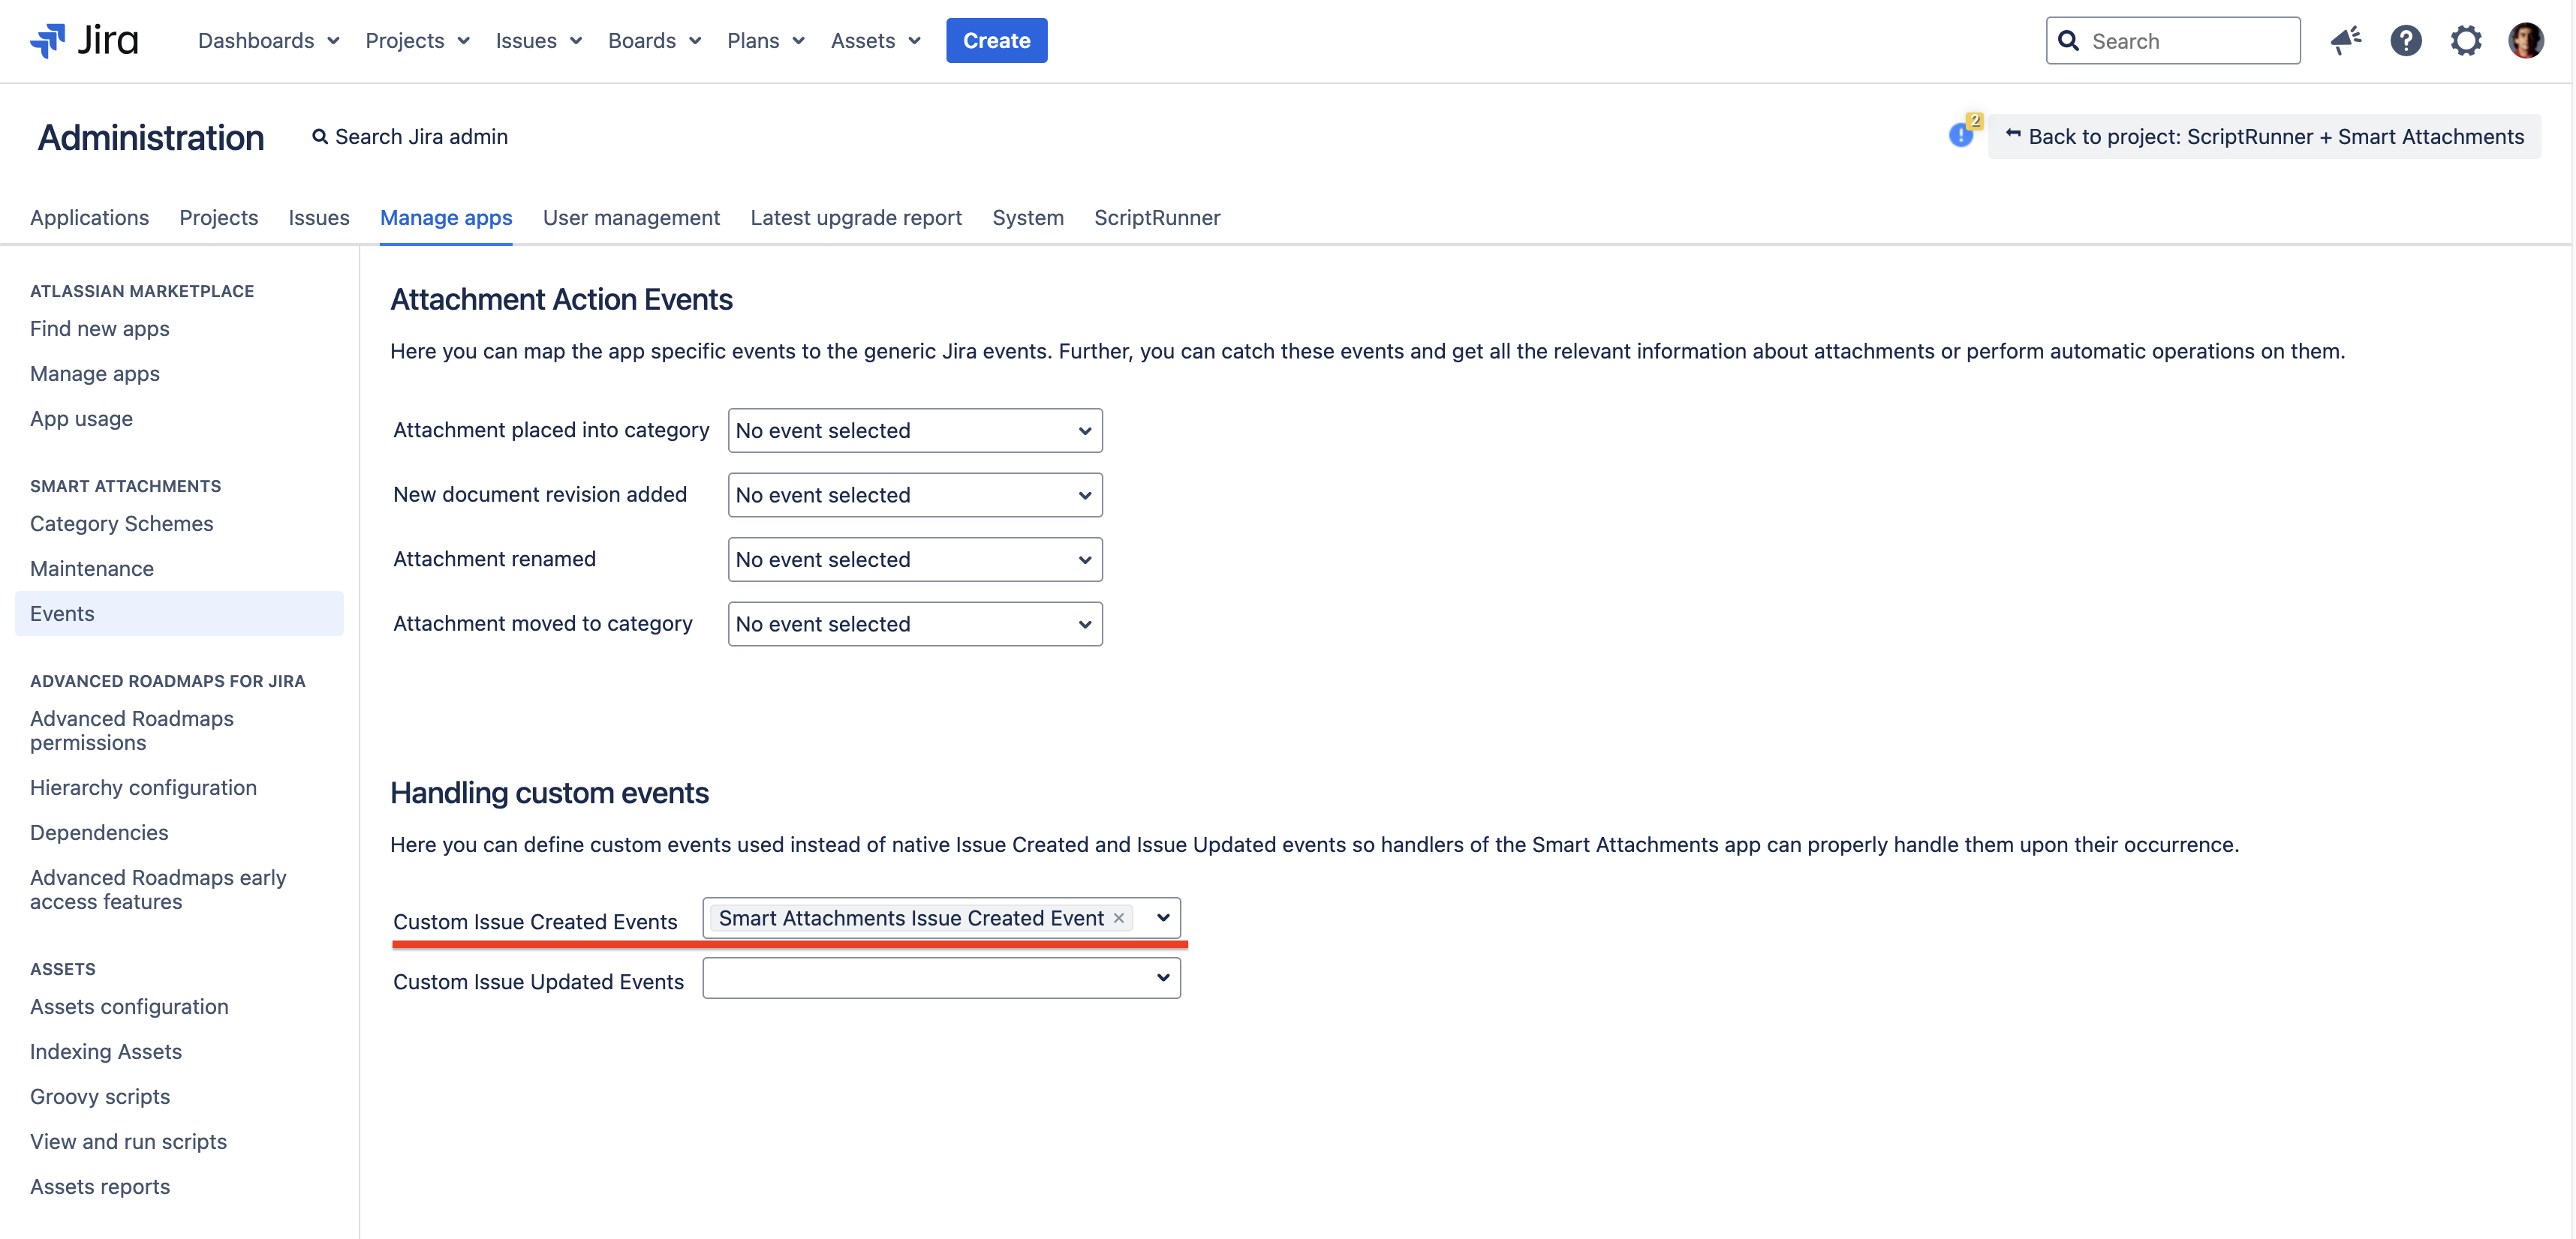Open the Latest upgrade report tab
Screen dimensions: 2576x1239
(x=856, y=217)
